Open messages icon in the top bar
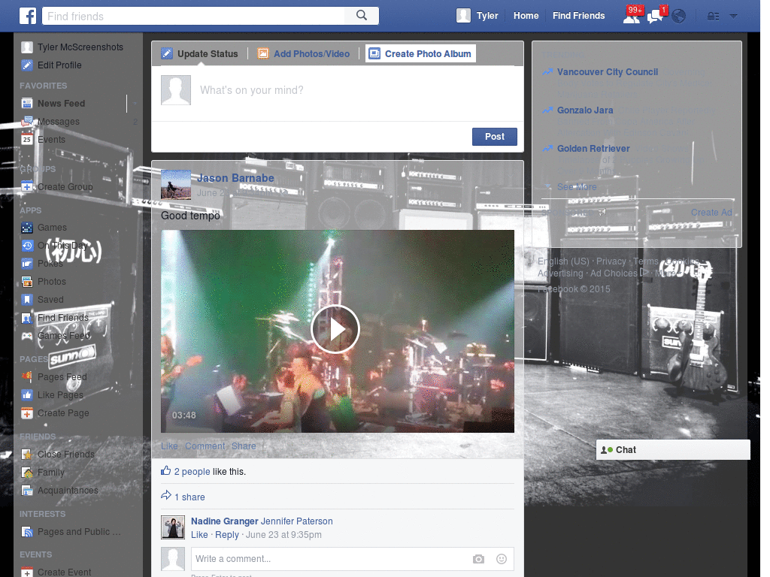 tap(656, 17)
